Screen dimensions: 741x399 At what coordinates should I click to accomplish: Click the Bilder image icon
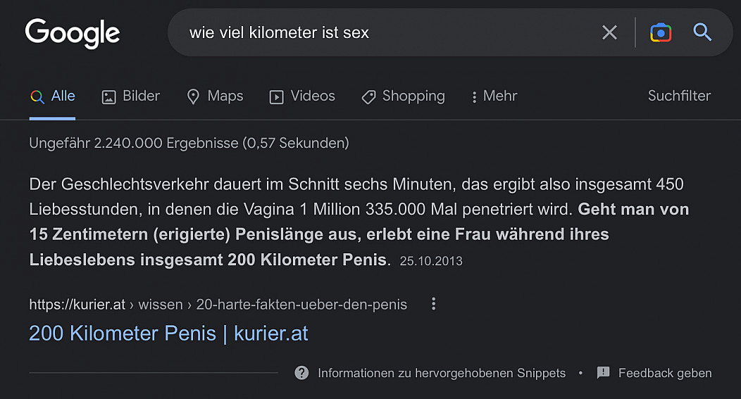108,97
